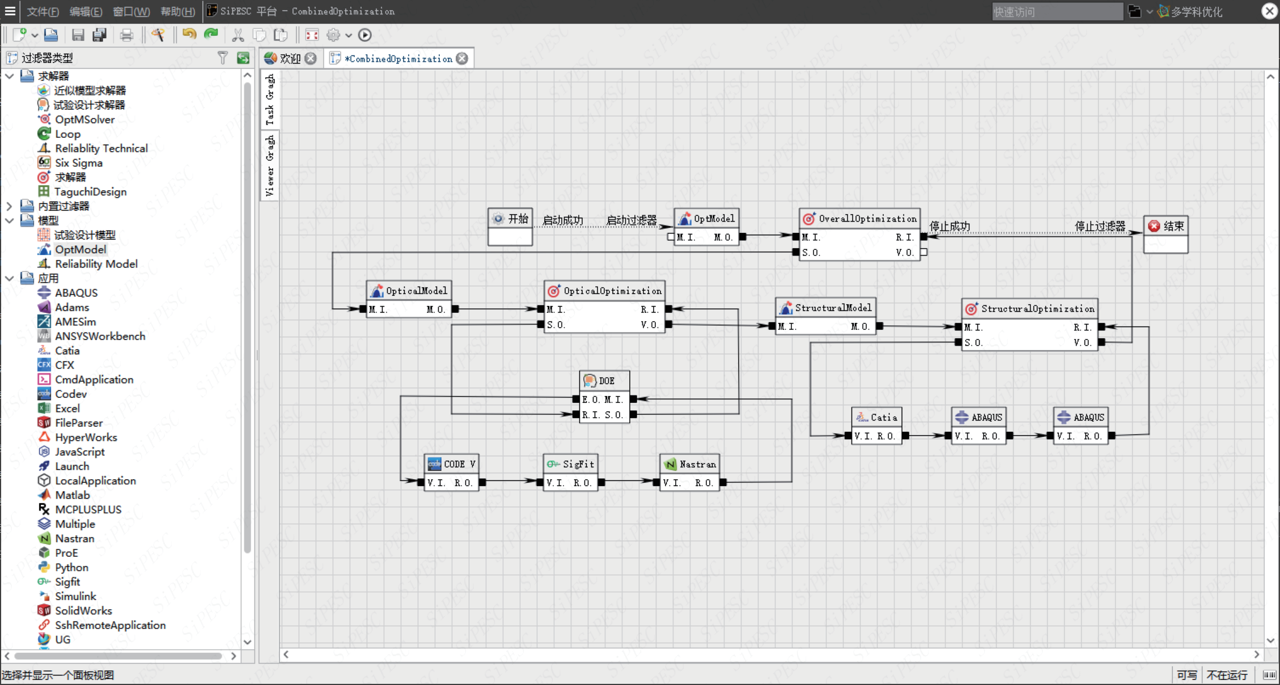Collapse the 求解器 tree folder

coord(9,76)
